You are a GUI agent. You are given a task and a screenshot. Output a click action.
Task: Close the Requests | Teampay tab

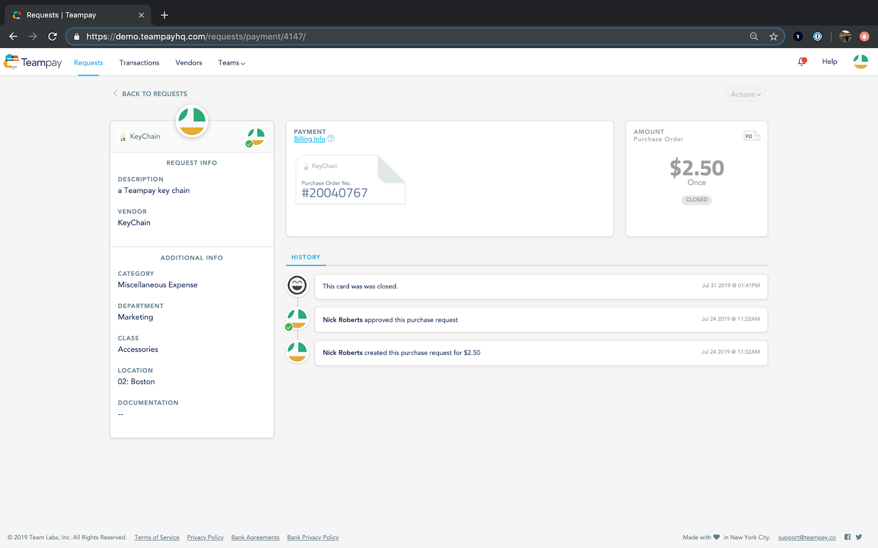click(141, 15)
